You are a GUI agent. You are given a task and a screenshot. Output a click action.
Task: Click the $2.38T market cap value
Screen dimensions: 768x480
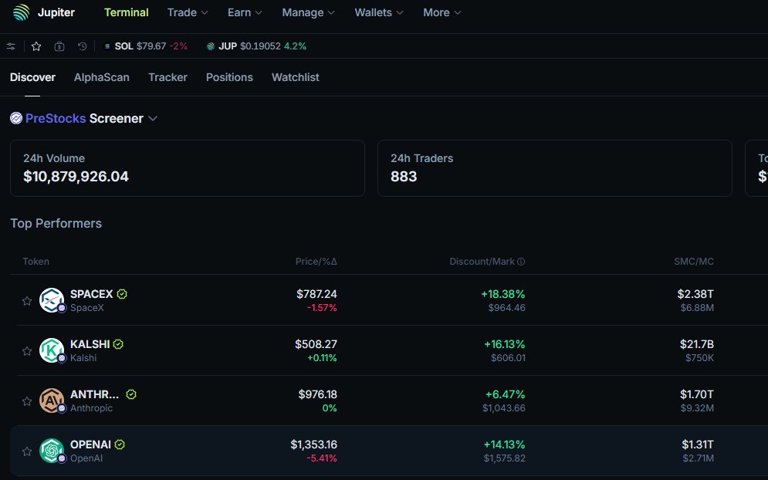(x=695, y=294)
